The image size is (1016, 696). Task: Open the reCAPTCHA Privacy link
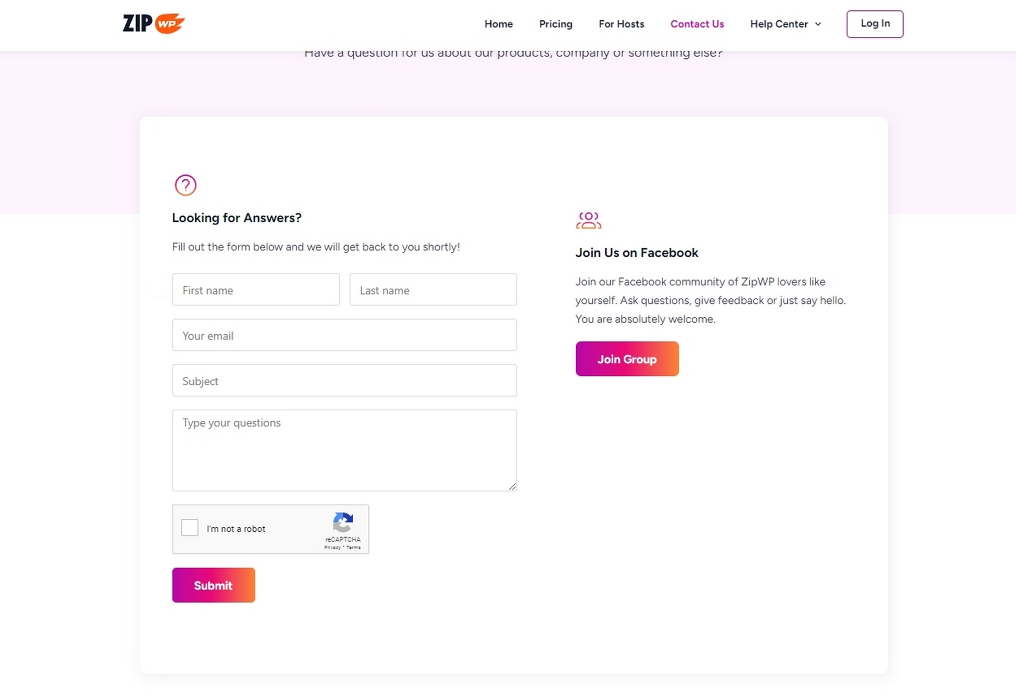click(x=332, y=547)
